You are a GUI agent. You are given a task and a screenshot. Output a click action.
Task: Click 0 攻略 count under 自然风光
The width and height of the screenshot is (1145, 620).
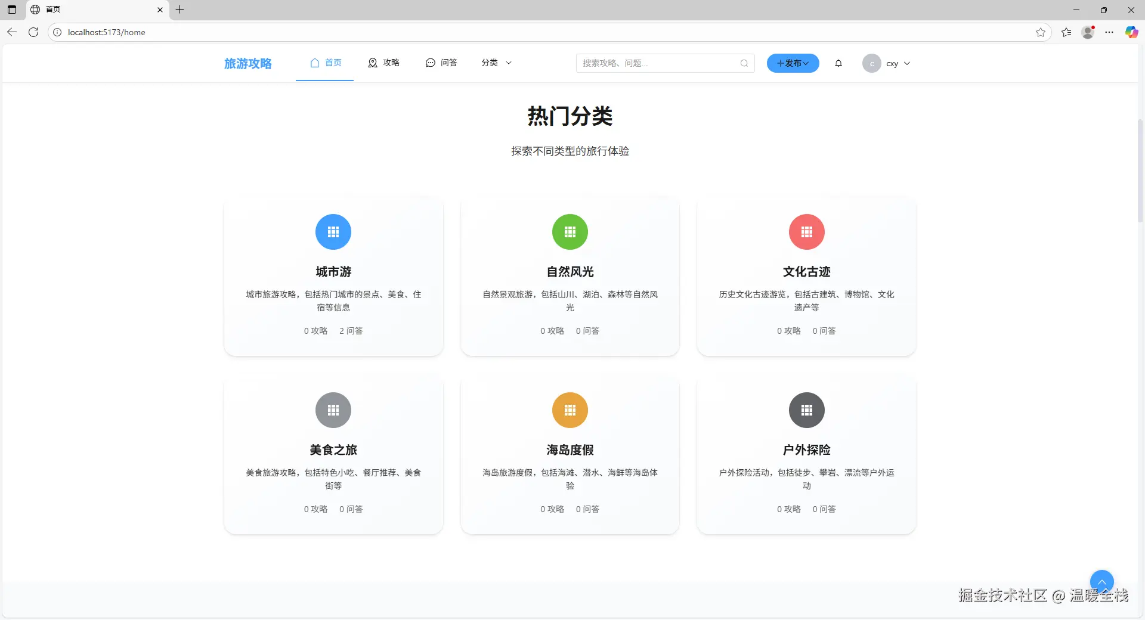[552, 331]
